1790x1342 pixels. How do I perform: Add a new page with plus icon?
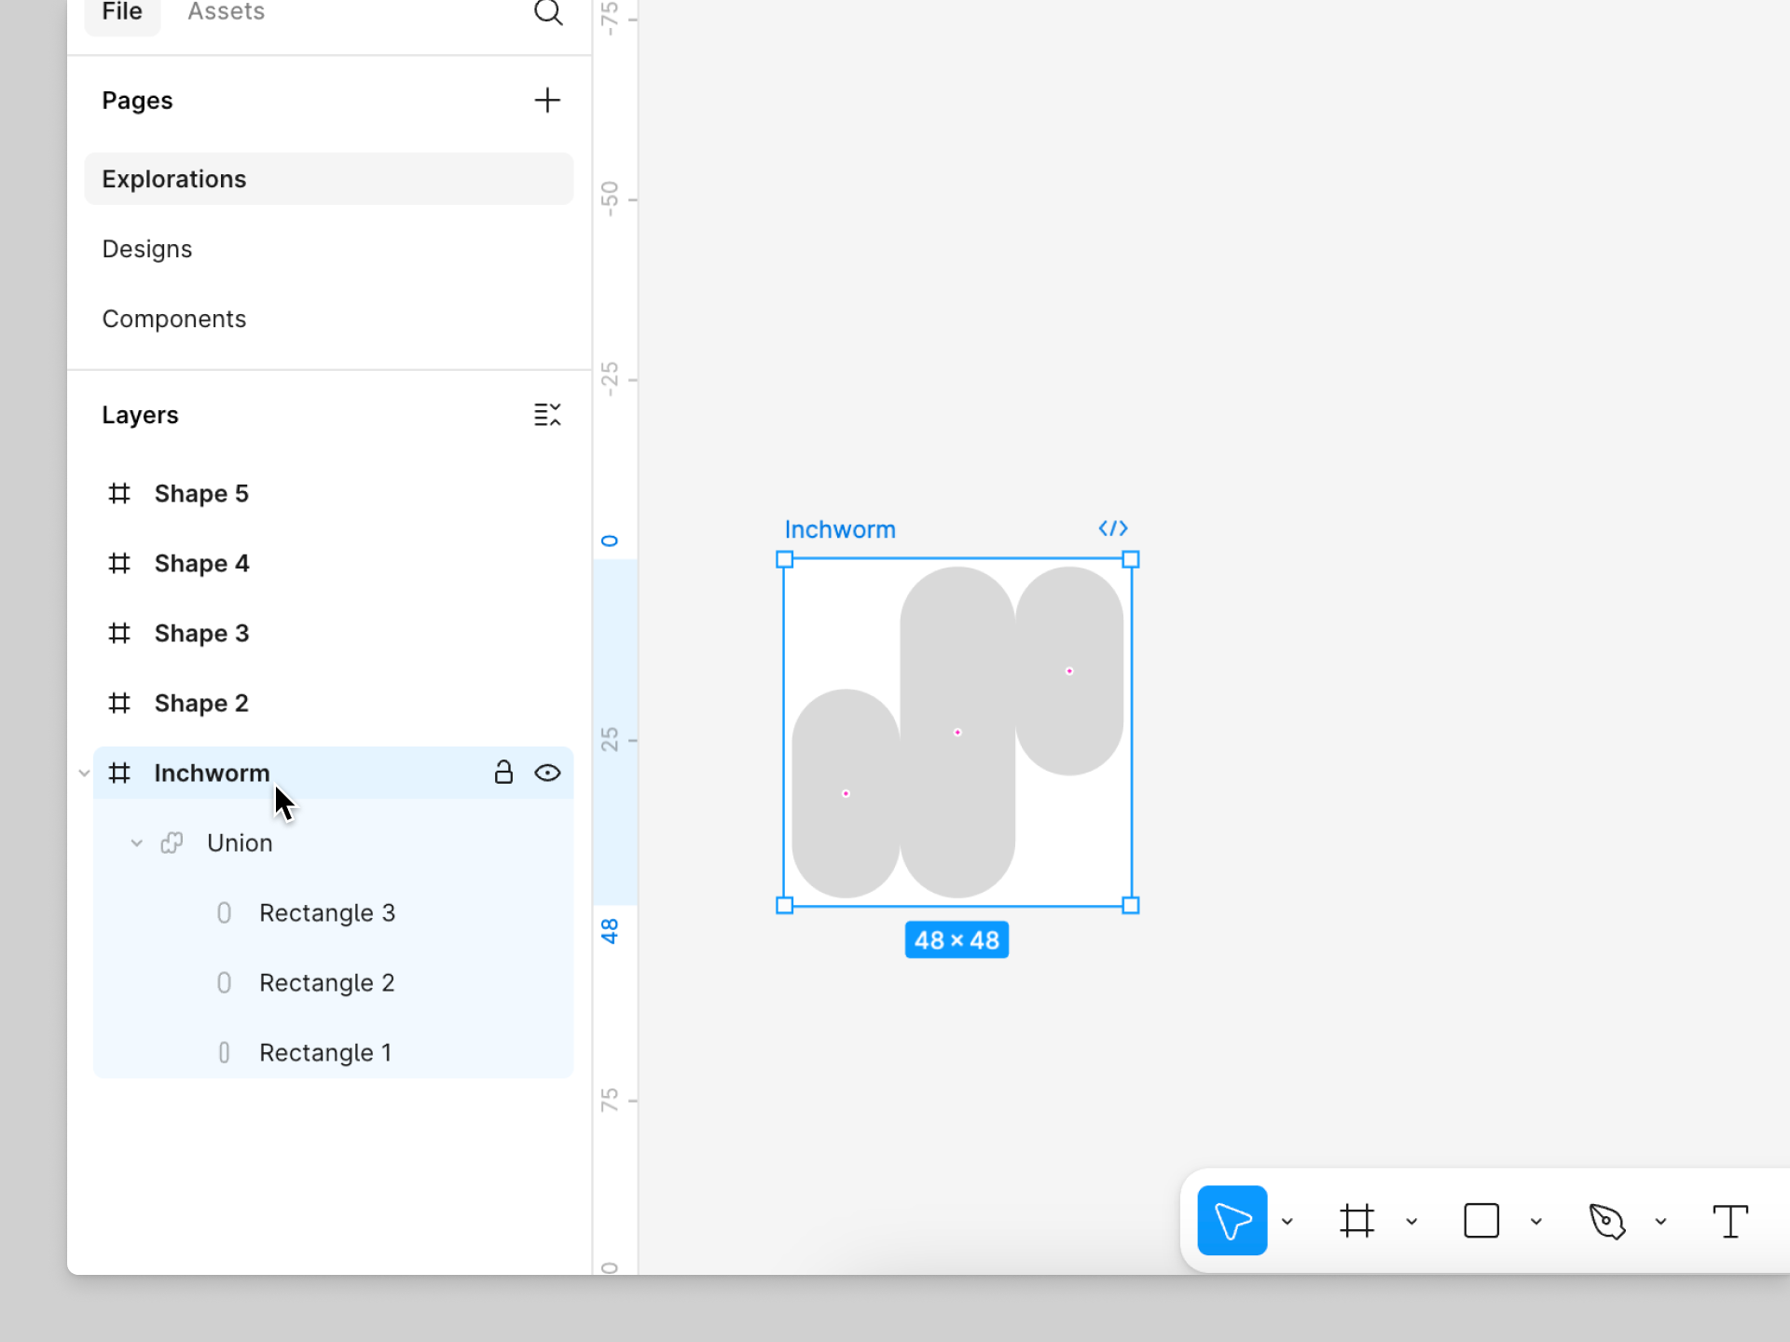pyautogui.click(x=547, y=100)
